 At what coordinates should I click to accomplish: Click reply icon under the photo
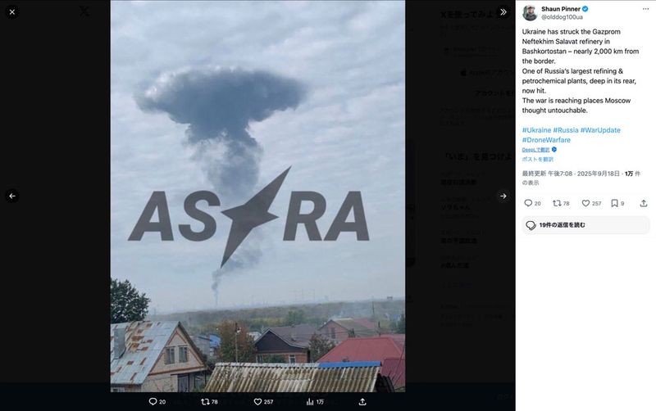click(x=153, y=401)
